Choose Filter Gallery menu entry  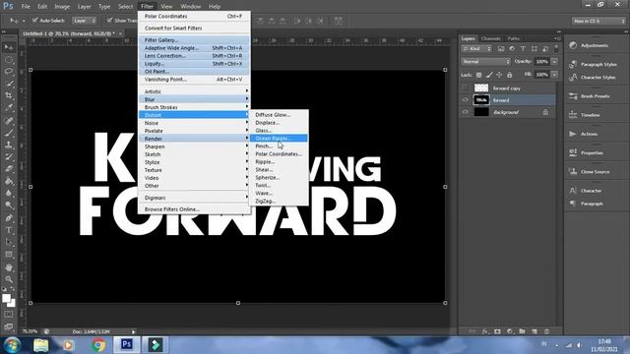pos(194,40)
